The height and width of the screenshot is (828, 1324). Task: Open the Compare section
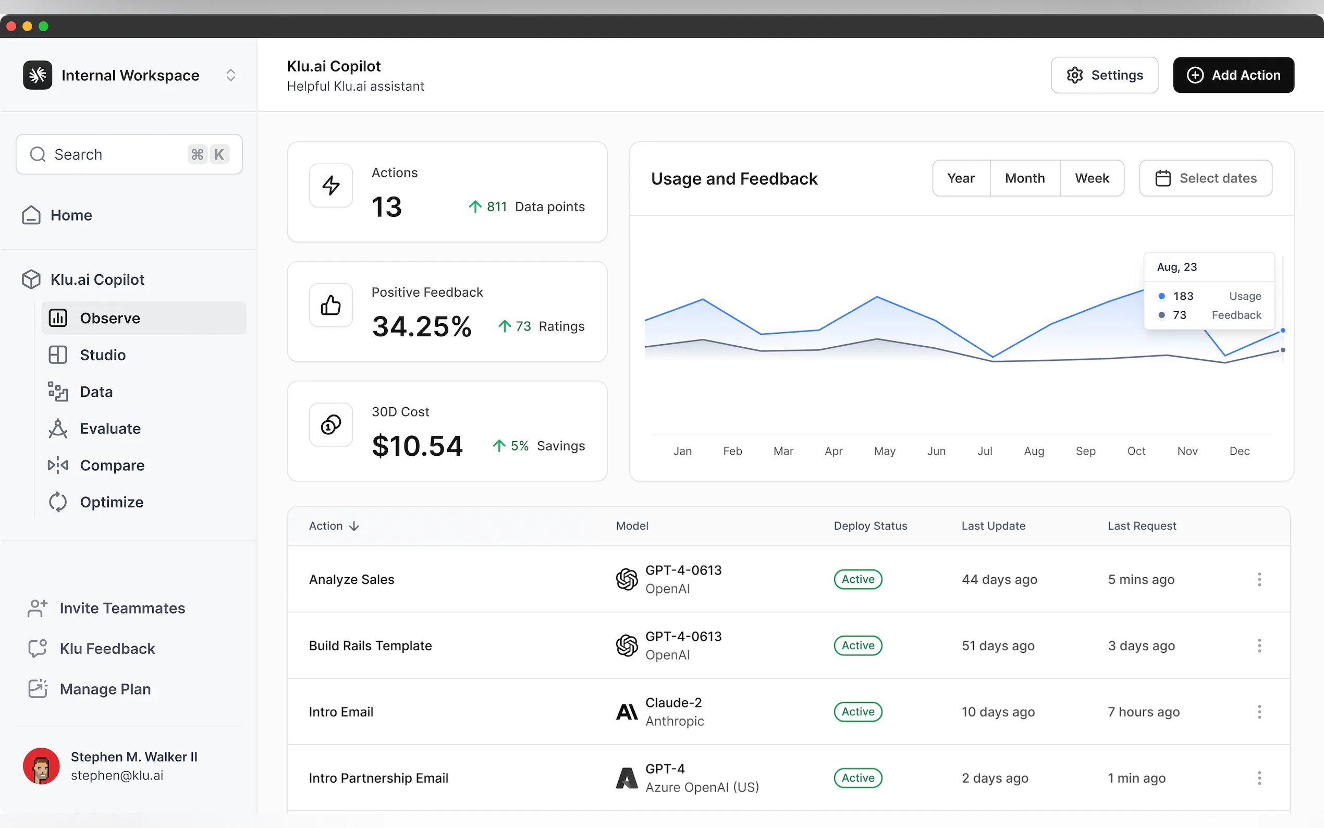tap(112, 465)
